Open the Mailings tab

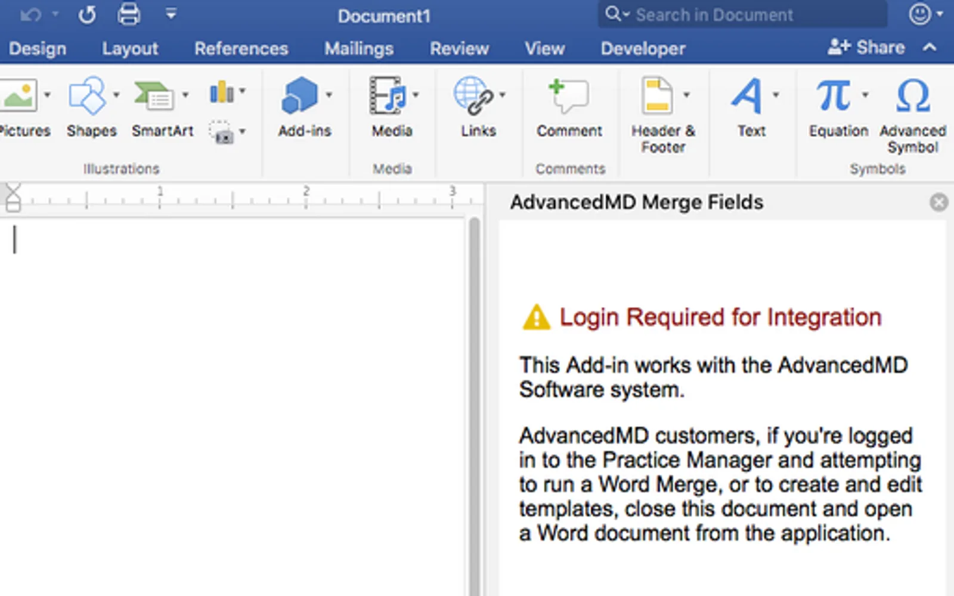coord(359,48)
